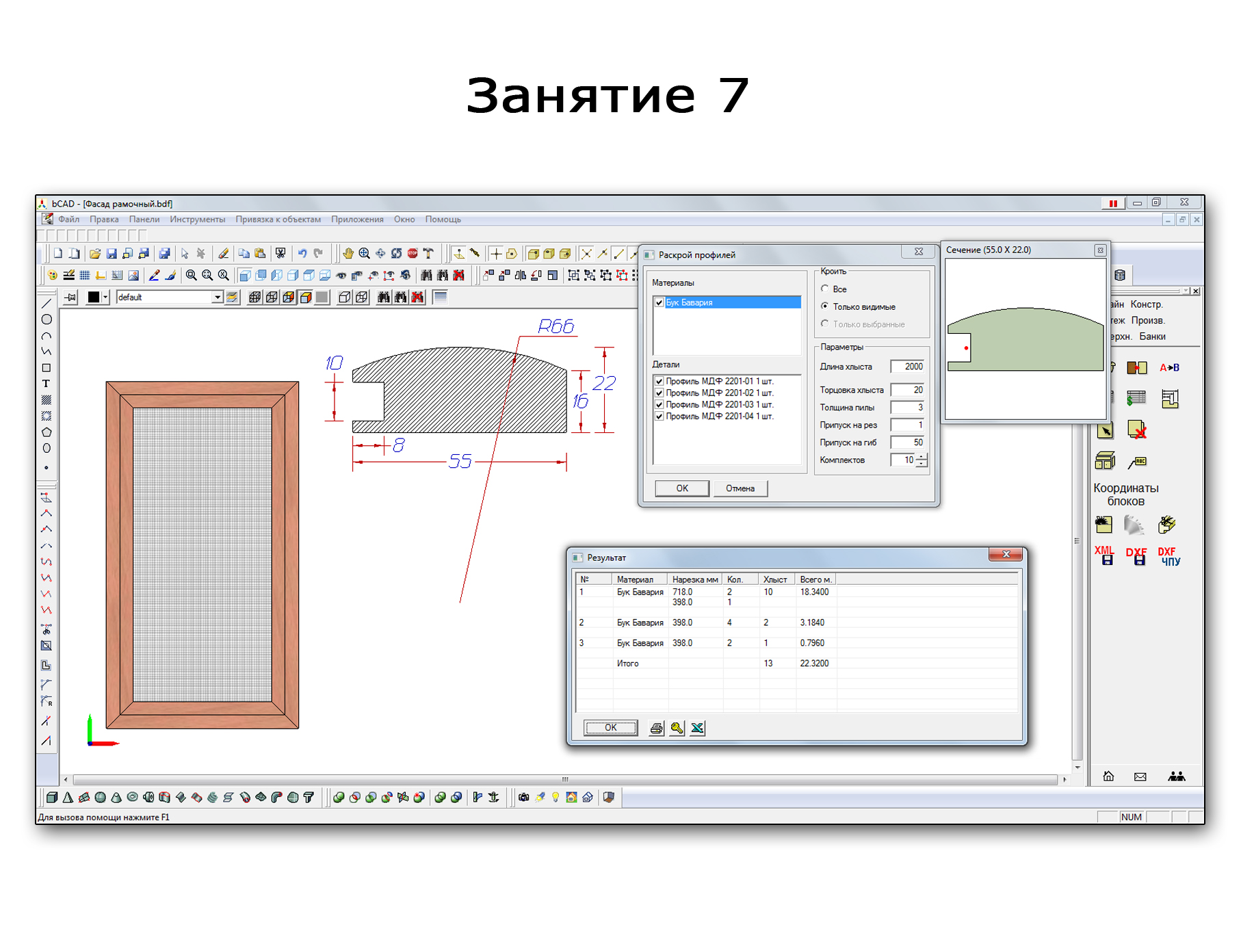Click OK in the Результат window

(610, 728)
